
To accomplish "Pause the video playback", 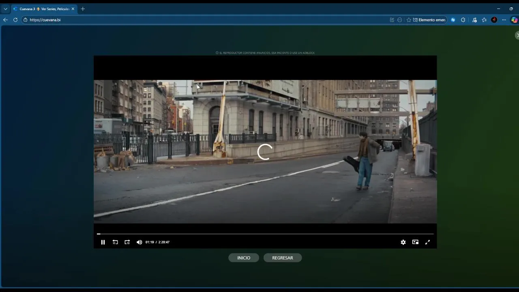I will [x=103, y=242].
